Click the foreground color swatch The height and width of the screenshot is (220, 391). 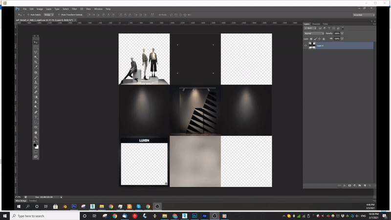(35, 145)
